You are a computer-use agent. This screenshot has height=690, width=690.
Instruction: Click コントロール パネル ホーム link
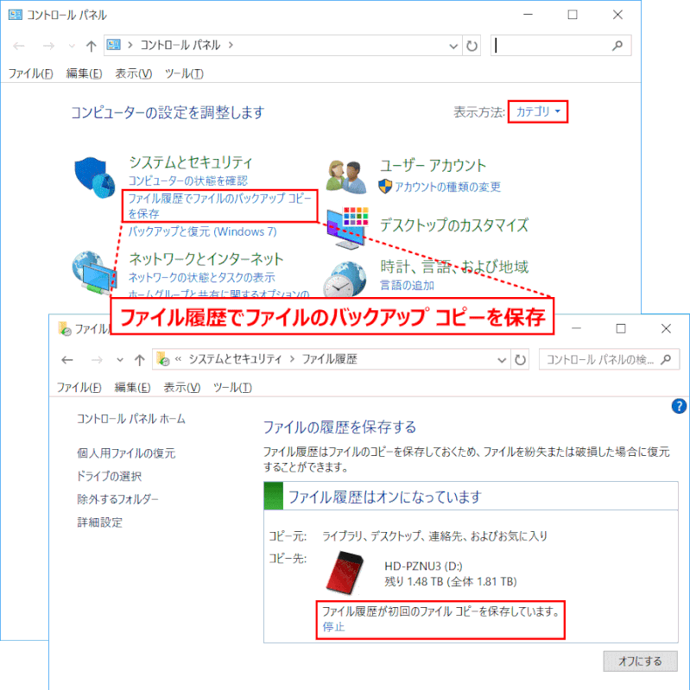(x=131, y=419)
